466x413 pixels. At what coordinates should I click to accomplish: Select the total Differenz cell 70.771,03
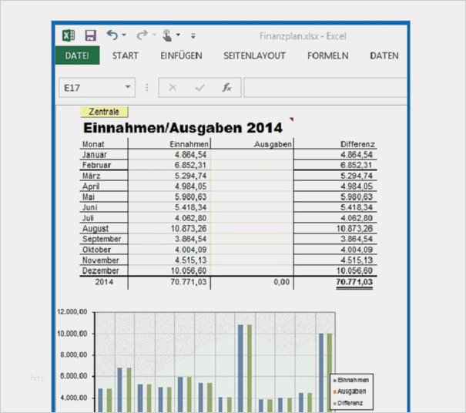[x=354, y=283]
